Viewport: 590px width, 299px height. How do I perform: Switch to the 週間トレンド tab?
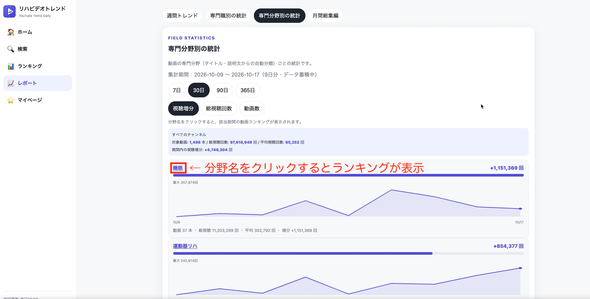pos(182,16)
